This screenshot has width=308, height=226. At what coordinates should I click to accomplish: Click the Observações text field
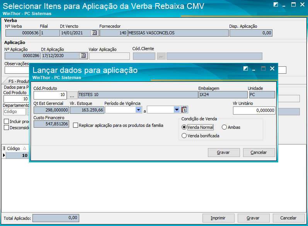point(17,70)
